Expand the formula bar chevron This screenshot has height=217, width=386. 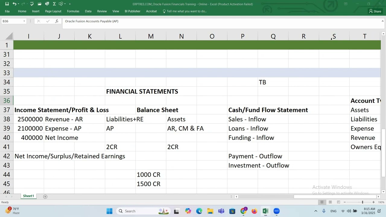tap(383, 21)
